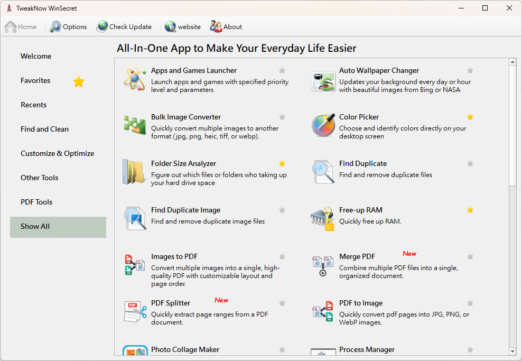522x361 pixels.
Task: Toggle favorite star for Bulk Image Converter
Action: click(282, 117)
